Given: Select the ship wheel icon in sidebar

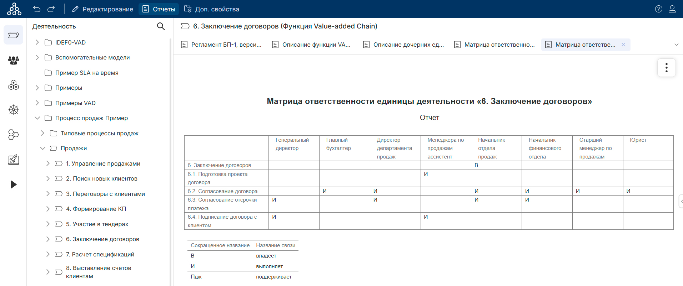Looking at the screenshot, I should [14, 110].
